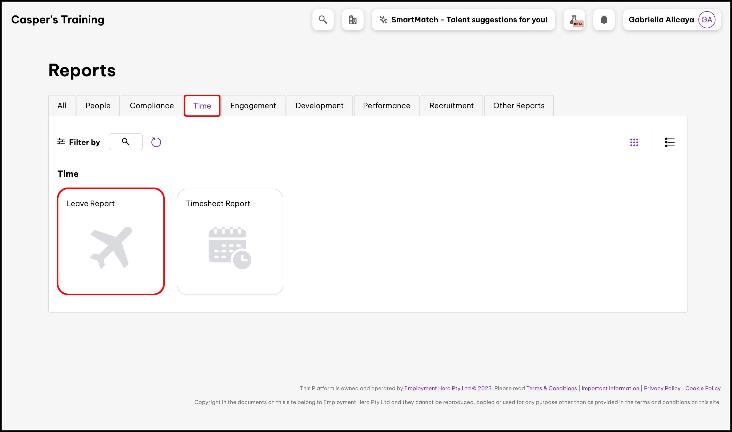Switch to list view icon
The image size is (732, 432).
coord(670,142)
